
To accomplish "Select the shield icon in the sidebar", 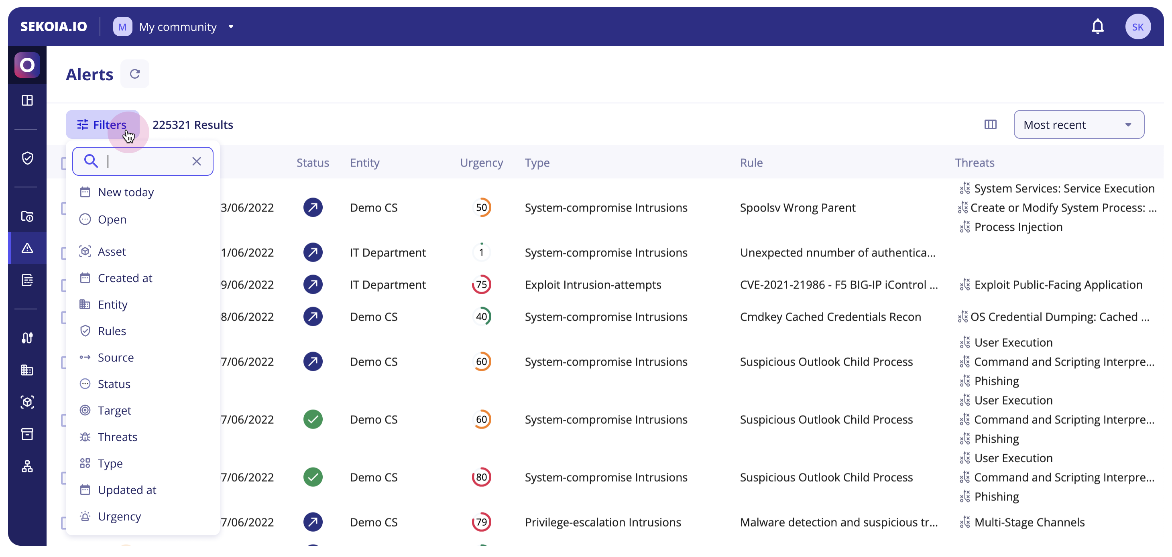I will tap(27, 158).
